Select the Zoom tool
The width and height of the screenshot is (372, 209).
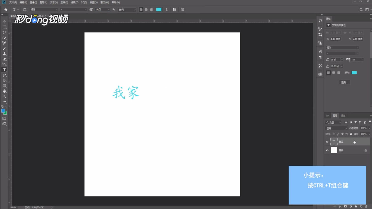tap(4, 96)
